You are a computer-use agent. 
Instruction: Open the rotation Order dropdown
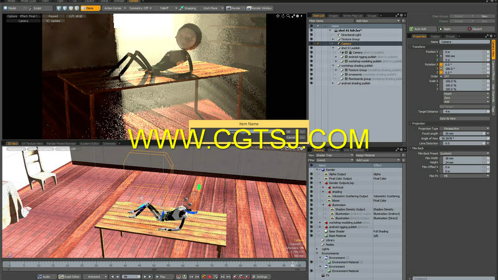(x=466, y=77)
